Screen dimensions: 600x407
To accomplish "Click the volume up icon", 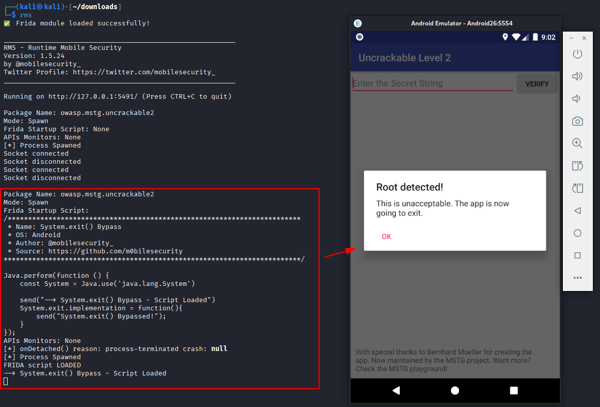I will [x=577, y=76].
